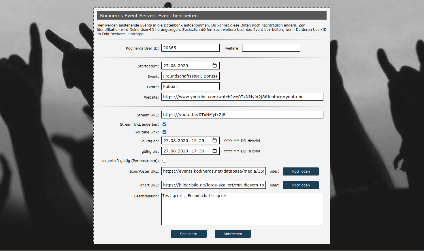Click into the Stream URL field
This screenshot has height=251, width=424.
tap(242, 115)
